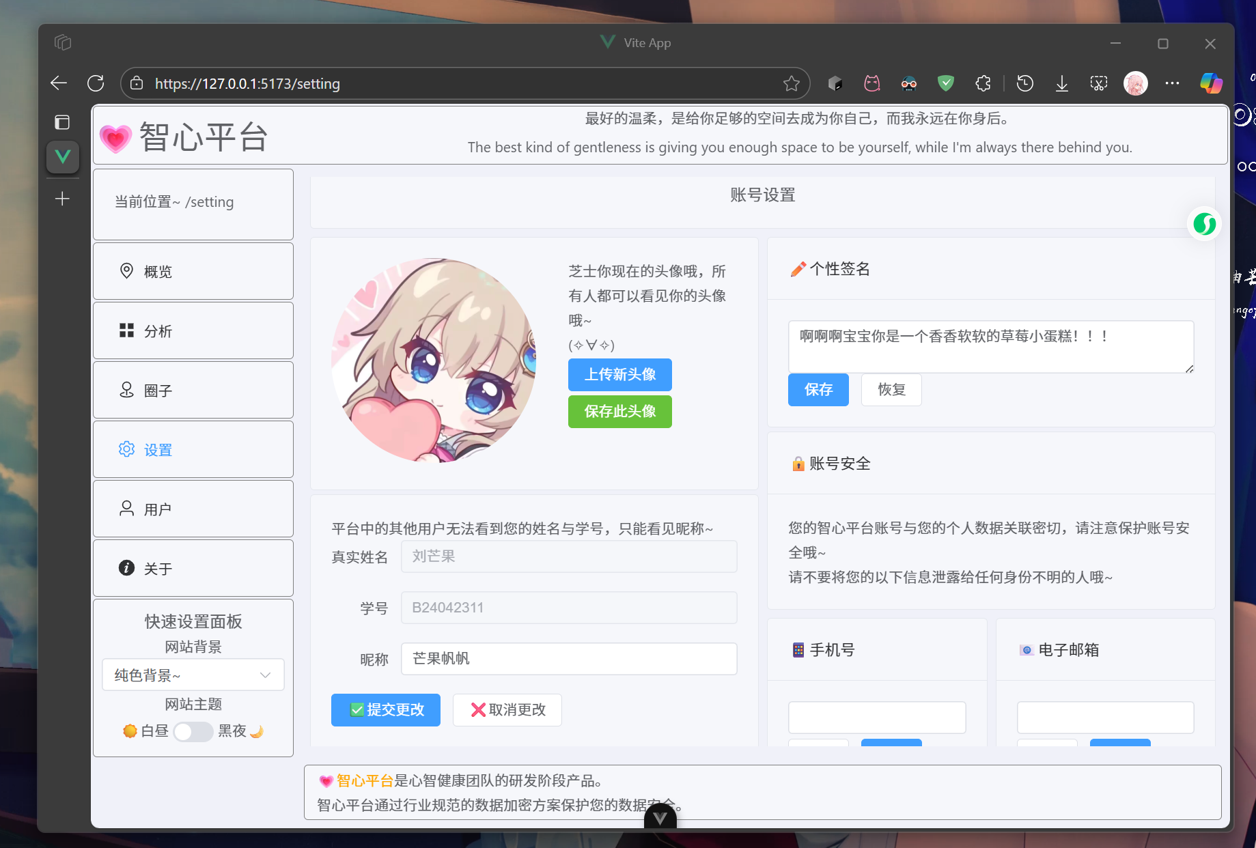
Task: Click the favorites star in address bar
Action: tap(791, 83)
